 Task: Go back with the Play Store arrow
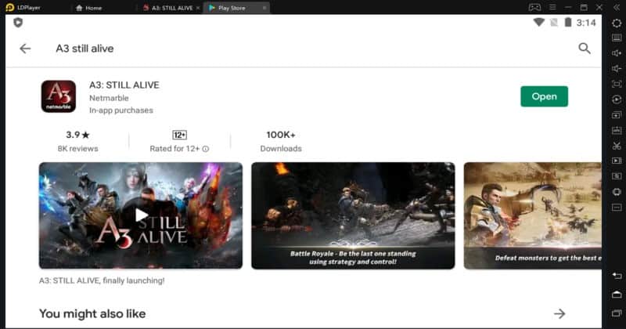(x=25, y=49)
